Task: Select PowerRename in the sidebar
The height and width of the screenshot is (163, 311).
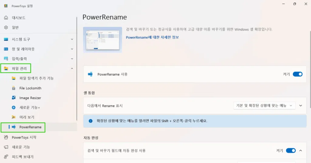Action: [x=30, y=127]
